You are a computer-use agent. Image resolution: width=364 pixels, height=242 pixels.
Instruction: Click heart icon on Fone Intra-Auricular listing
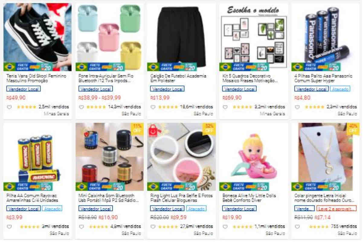pyautogui.click(x=81, y=107)
